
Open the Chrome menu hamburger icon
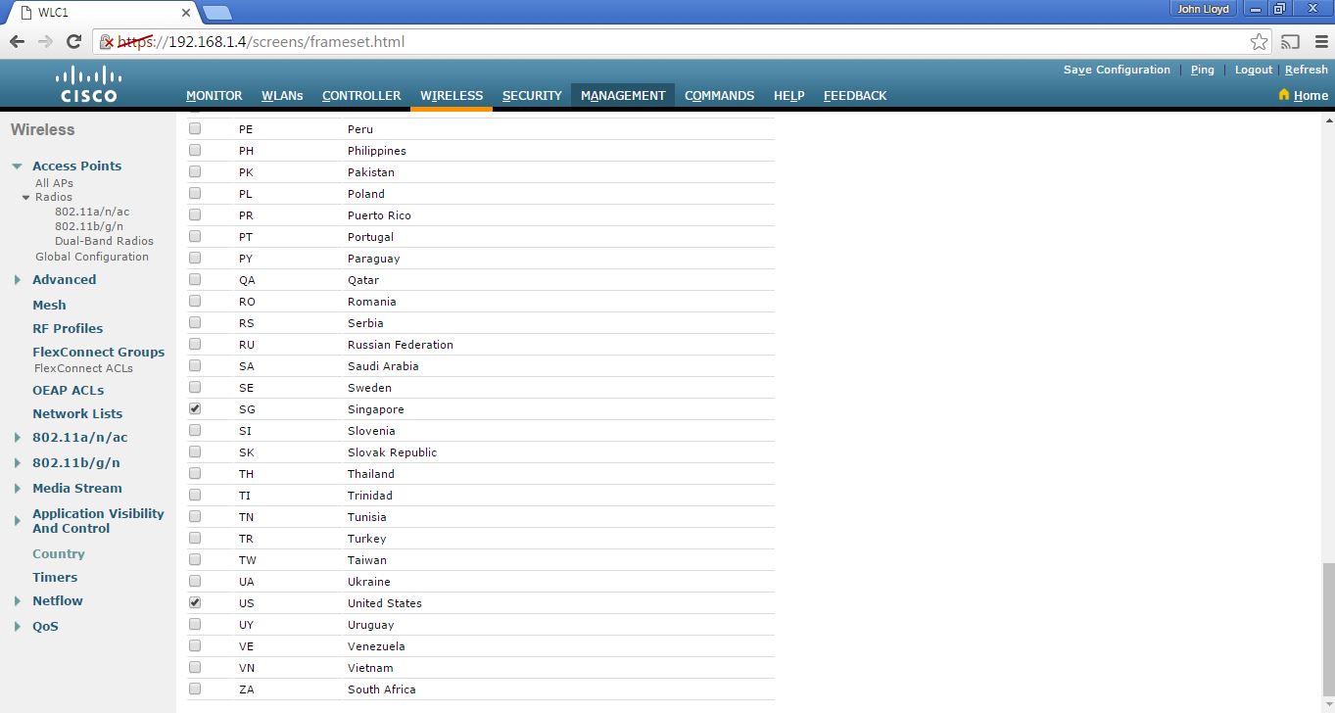point(1321,41)
